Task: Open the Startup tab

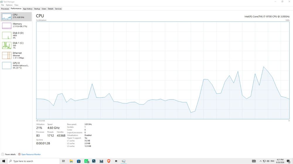Action: [x=37, y=9]
